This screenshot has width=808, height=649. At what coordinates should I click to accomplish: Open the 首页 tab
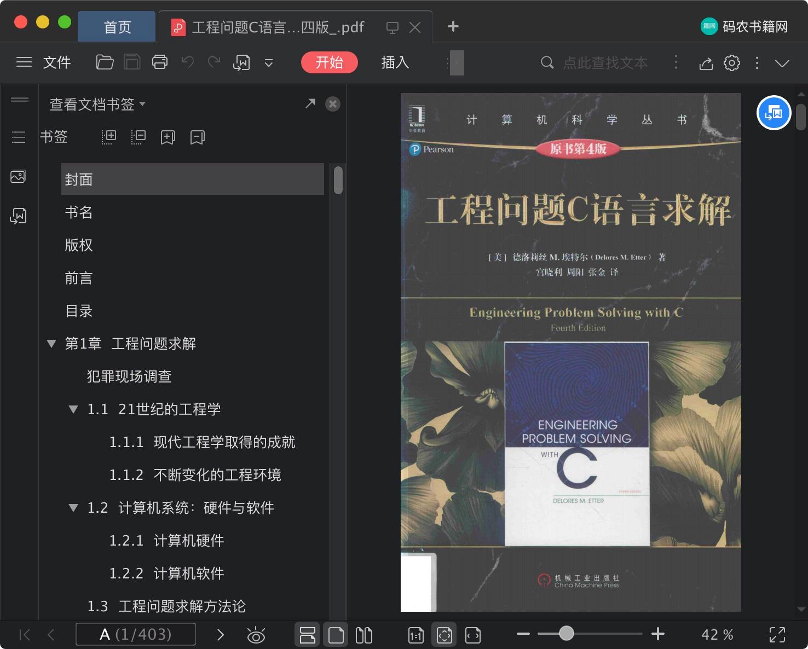[x=117, y=27]
